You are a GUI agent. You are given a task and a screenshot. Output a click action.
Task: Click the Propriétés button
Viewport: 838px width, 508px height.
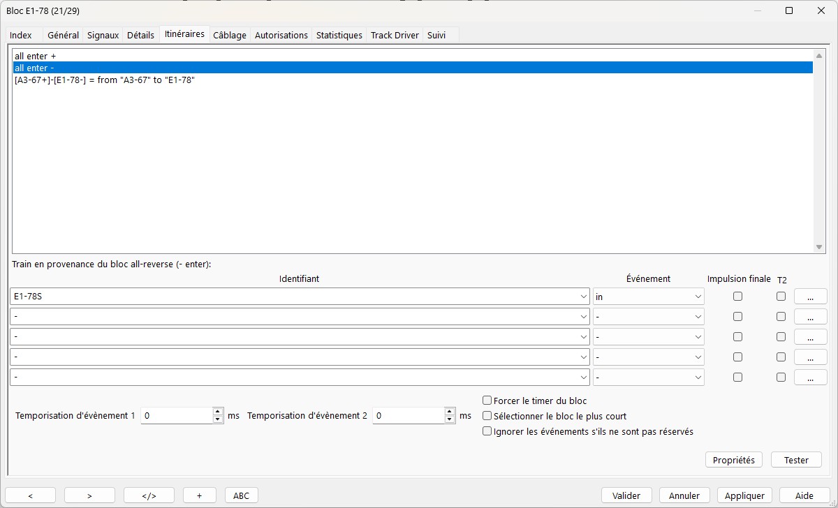pyautogui.click(x=734, y=461)
